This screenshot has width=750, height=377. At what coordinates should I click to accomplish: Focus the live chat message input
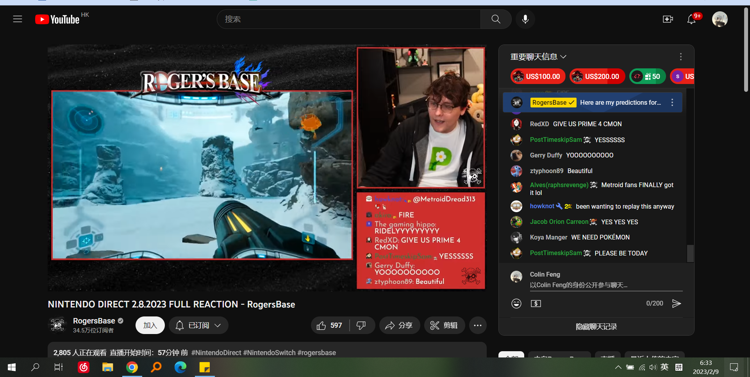(606, 285)
